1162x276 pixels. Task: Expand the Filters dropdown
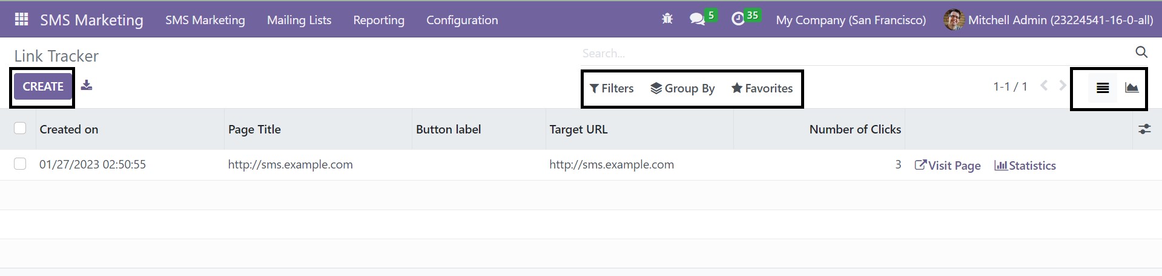click(612, 88)
